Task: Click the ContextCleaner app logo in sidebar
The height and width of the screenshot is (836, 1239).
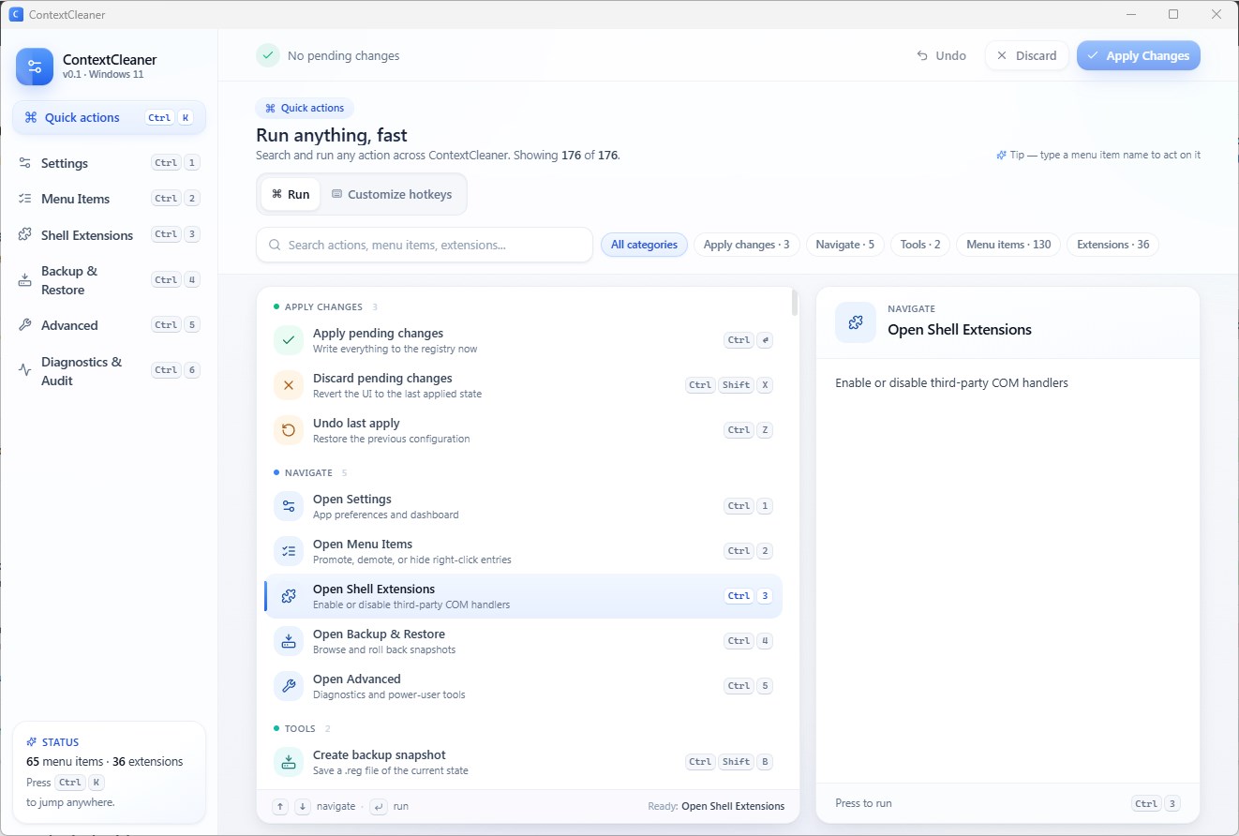Action: [x=35, y=67]
